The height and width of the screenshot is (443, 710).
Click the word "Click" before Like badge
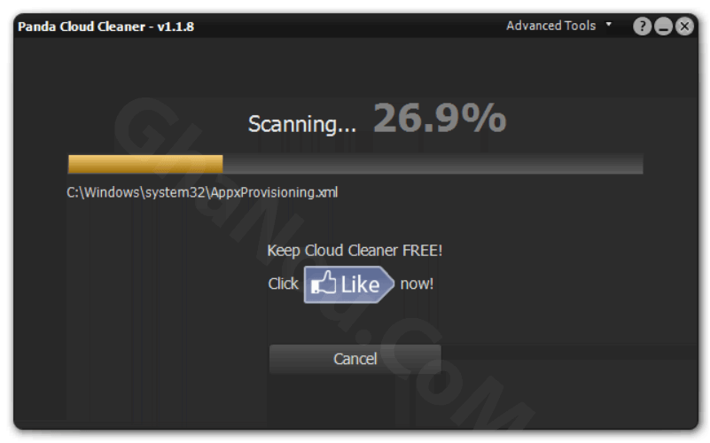283,284
